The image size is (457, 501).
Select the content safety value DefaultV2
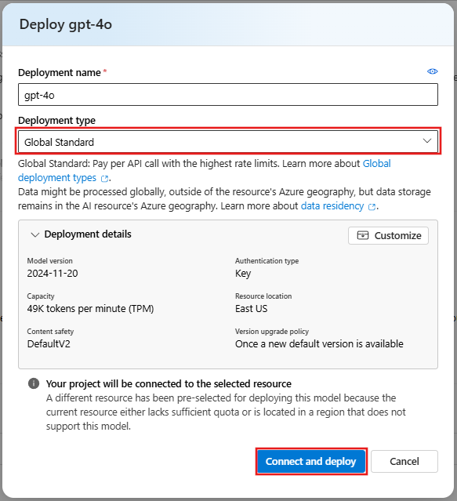[49, 343]
